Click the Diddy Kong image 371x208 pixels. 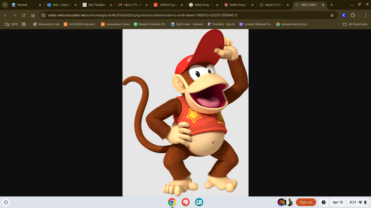click(185, 113)
